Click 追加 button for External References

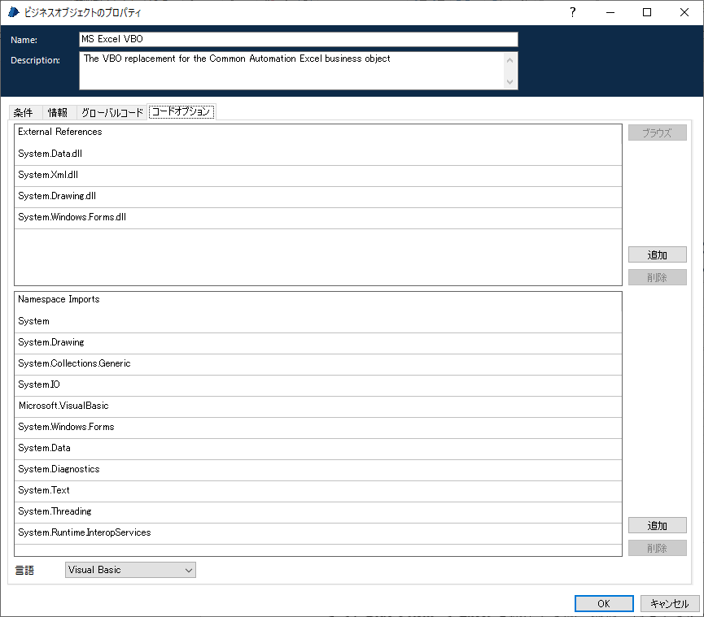pyautogui.click(x=658, y=254)
